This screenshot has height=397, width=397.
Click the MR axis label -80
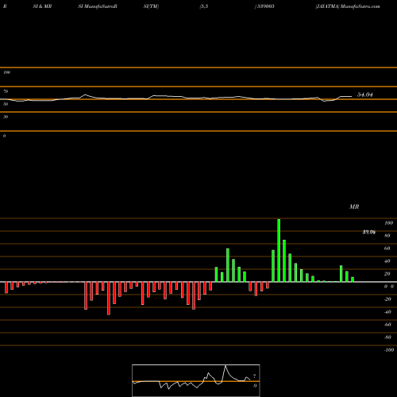click(x=387, y=337)
